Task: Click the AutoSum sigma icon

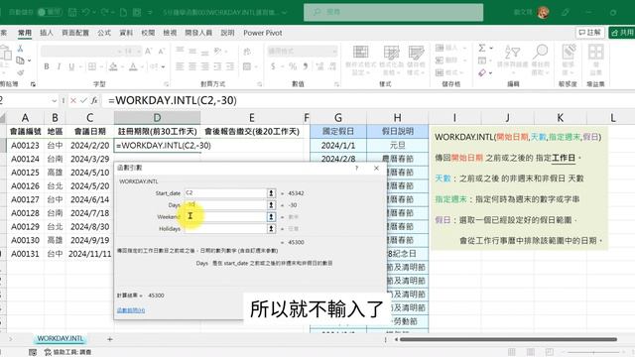Action: click(482, 49)
